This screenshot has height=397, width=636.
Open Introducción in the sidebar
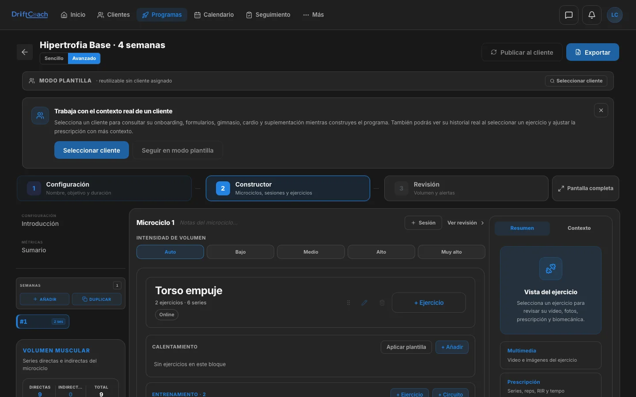40,224
